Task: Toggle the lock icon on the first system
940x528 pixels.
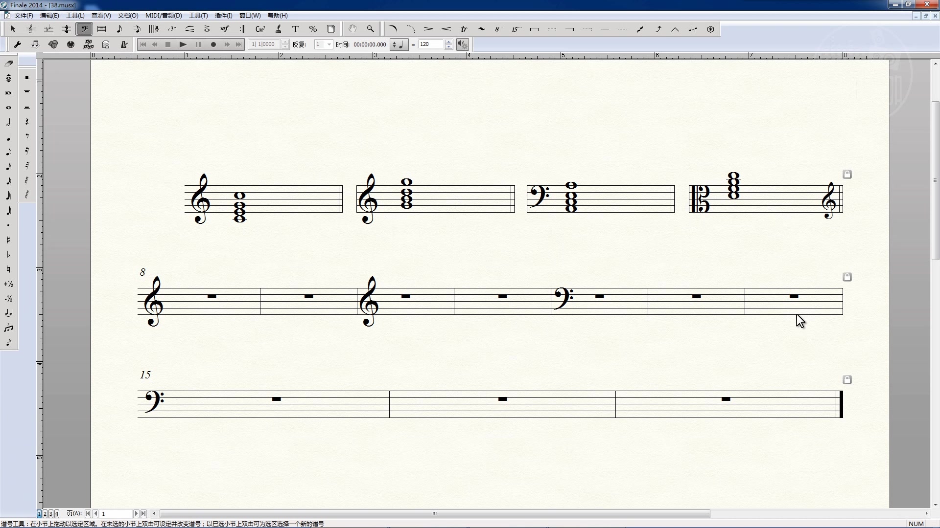Action: (847, 175)
